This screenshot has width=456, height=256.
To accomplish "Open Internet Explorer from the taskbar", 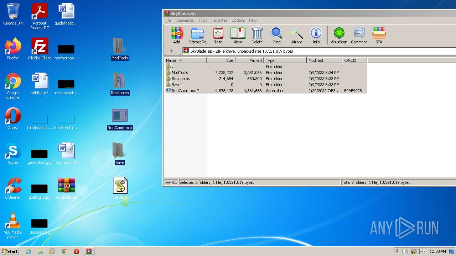I will coord(28,251).
